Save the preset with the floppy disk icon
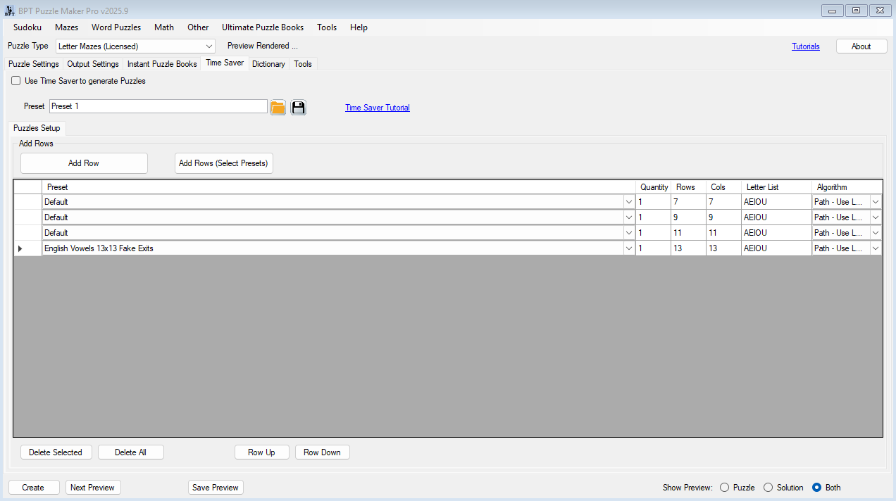 click(x=299, y=107)
